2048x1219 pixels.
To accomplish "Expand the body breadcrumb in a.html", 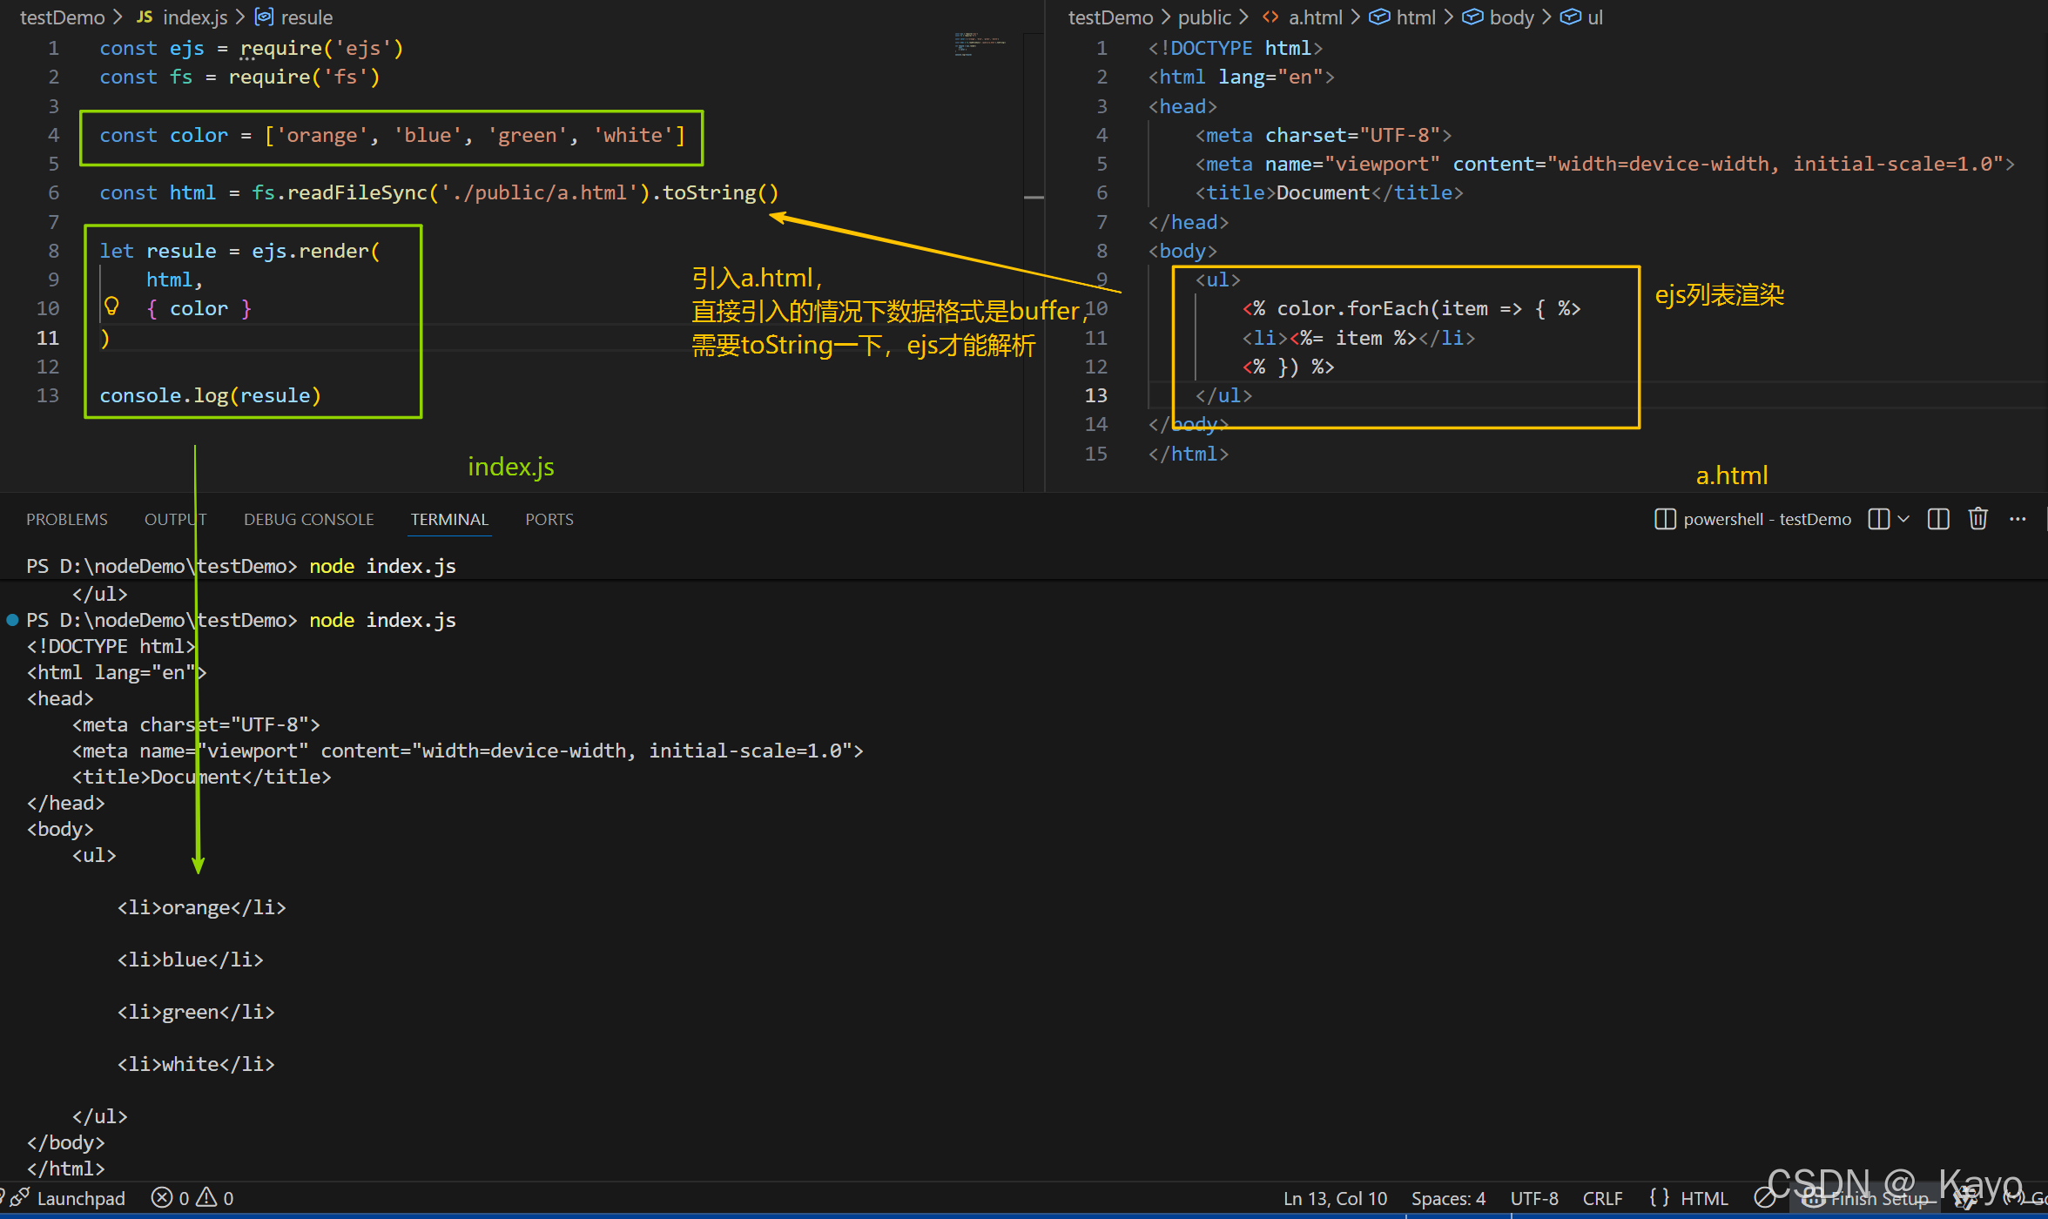I will click(x=1511, y=17).
